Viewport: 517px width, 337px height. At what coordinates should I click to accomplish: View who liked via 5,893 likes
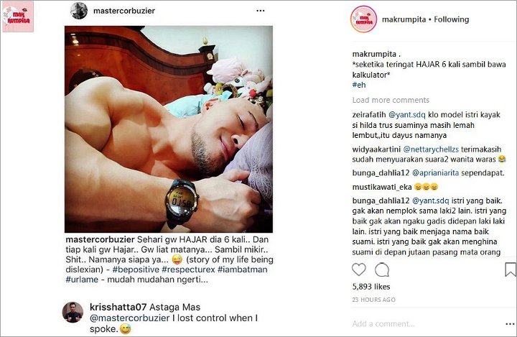click(371, 287)
